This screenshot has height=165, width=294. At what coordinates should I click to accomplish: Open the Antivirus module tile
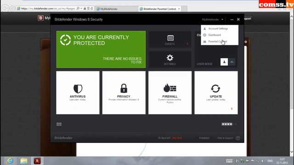tap(78, 93)
